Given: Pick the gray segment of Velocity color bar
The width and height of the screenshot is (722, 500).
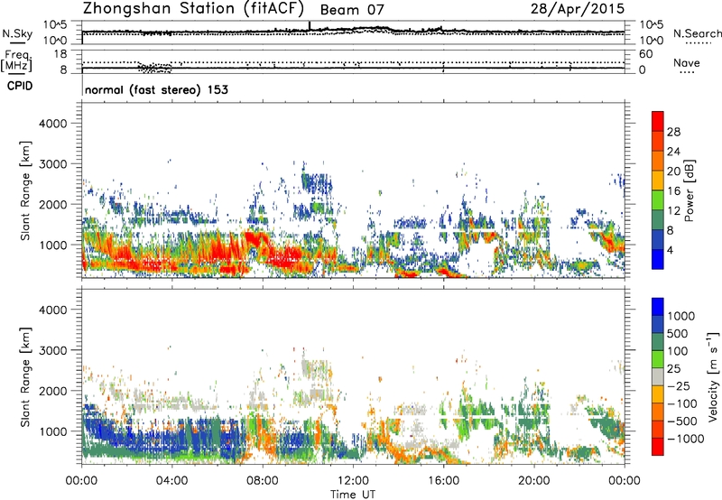Looking at the screenshot, I should click(658, 376).
